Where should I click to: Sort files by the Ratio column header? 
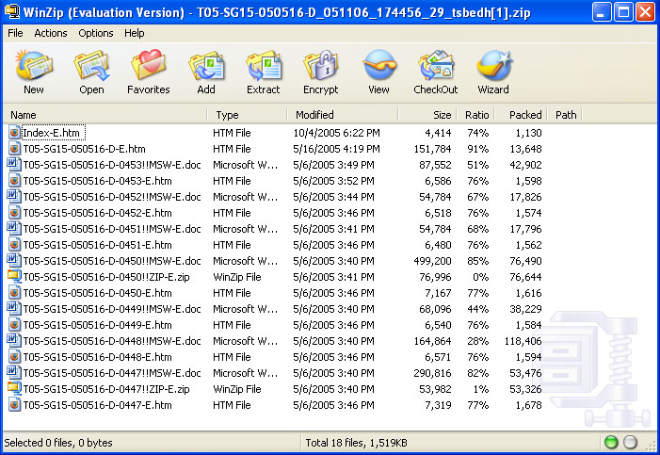pos(475,115)
